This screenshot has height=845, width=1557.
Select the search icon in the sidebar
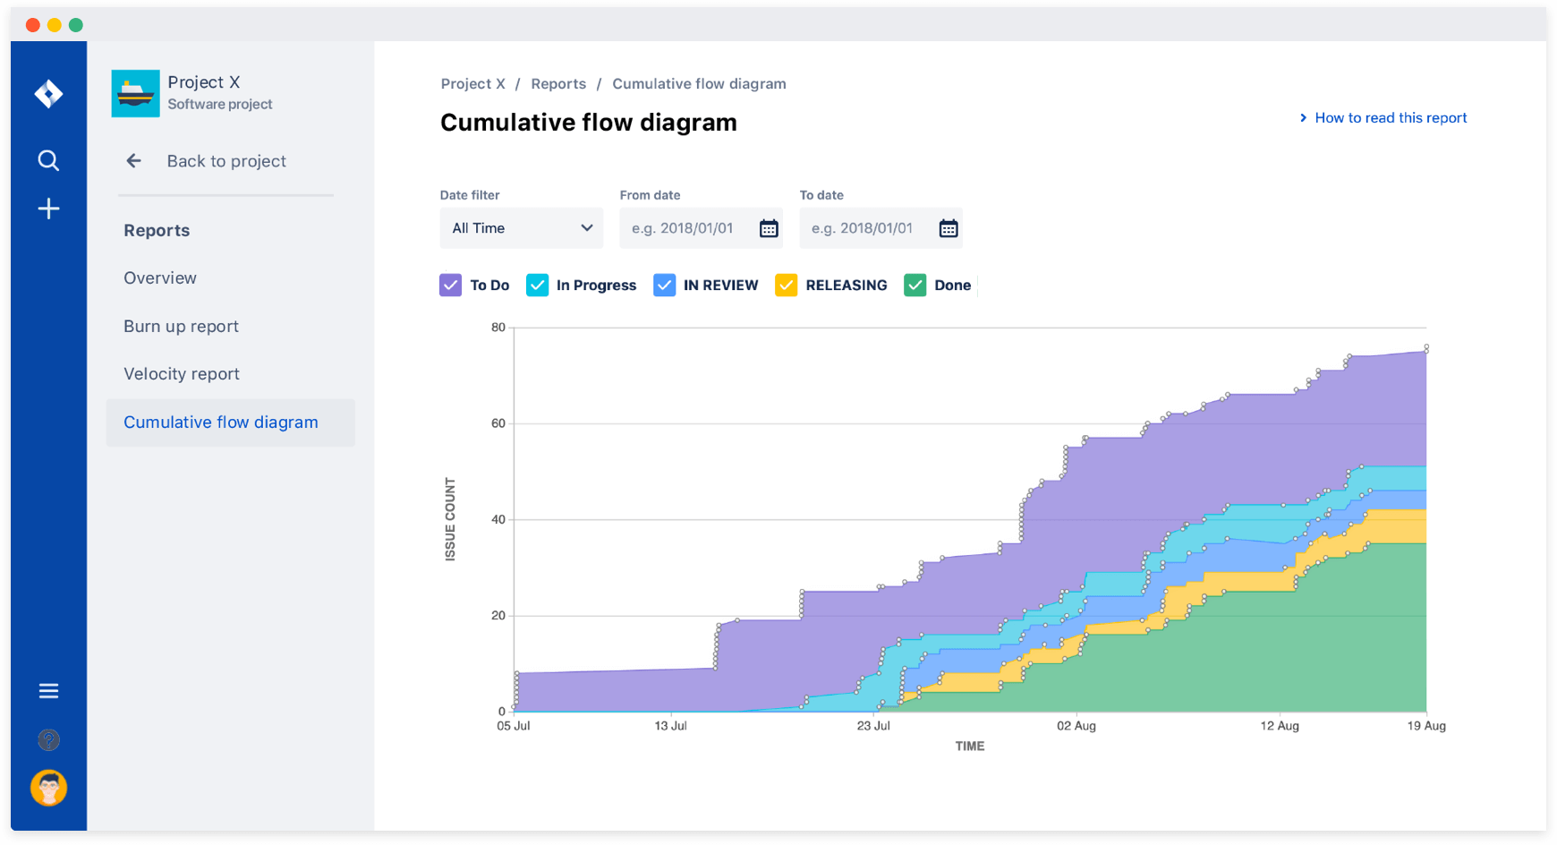coord(48,160)
